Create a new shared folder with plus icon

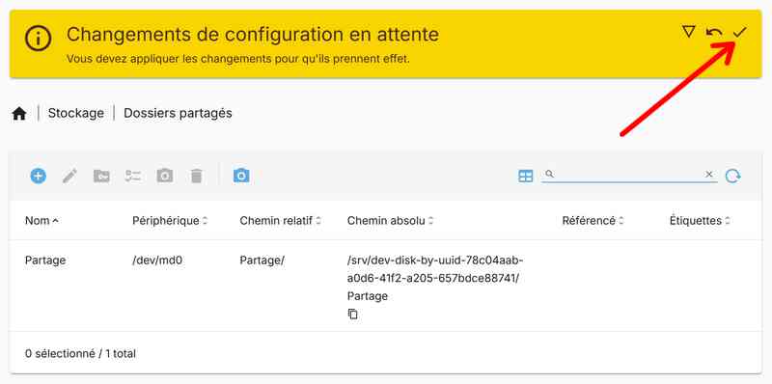pos(38,176)
